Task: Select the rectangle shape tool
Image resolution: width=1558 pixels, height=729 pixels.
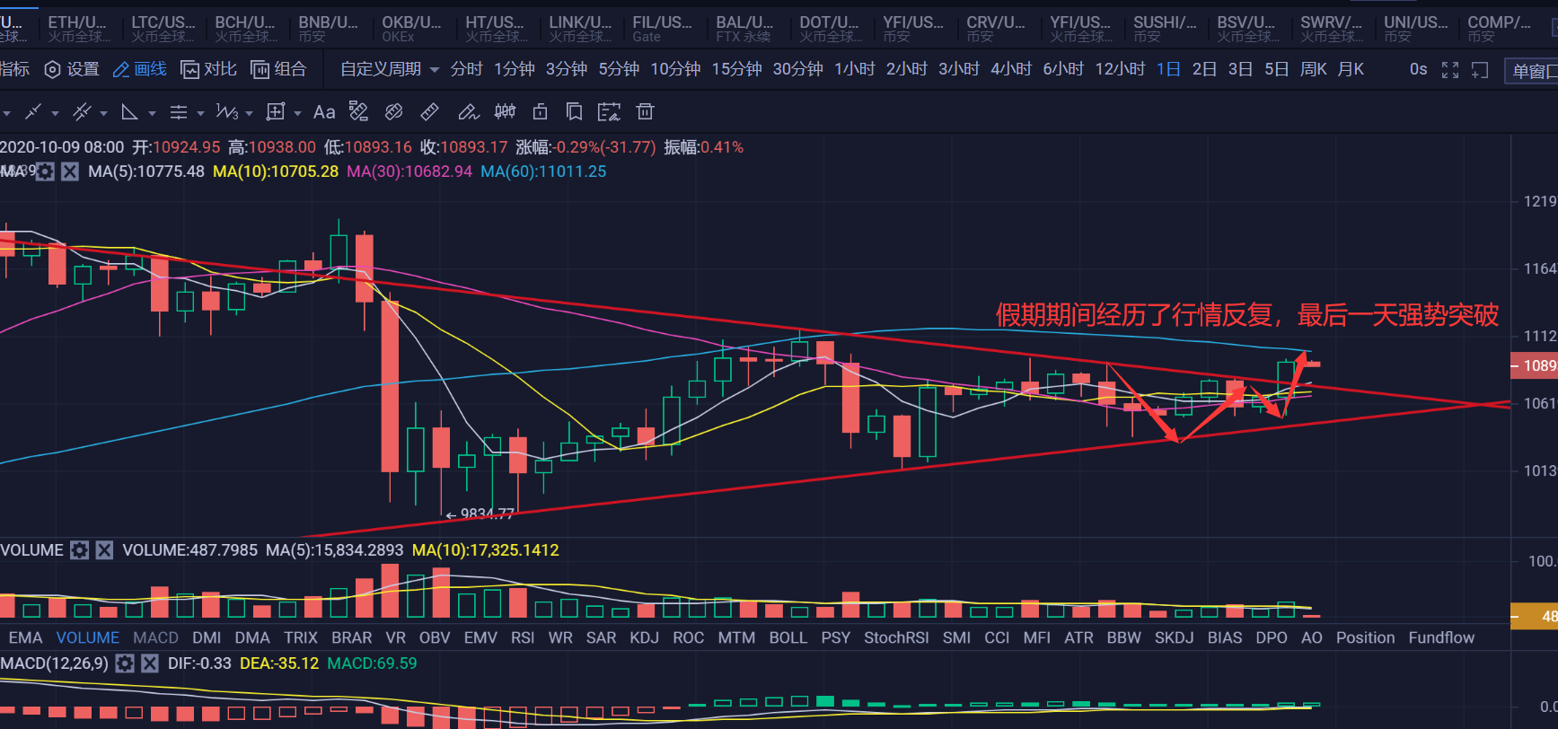Action: (276, 112)
